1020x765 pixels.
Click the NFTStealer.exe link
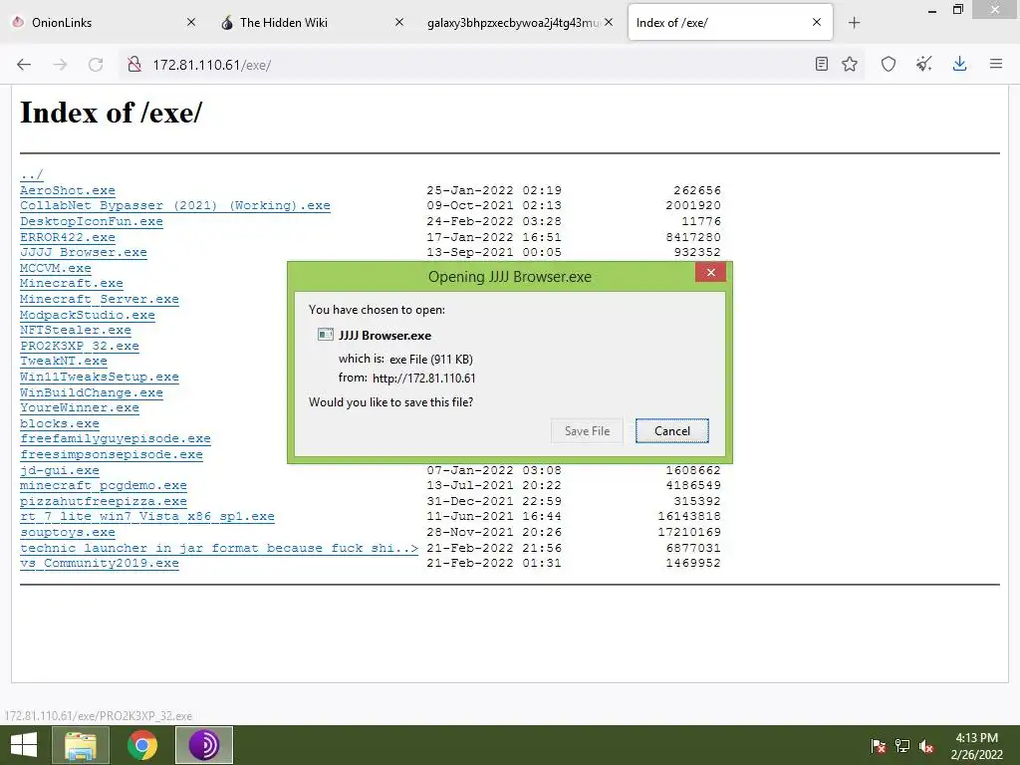click(76, 330)
